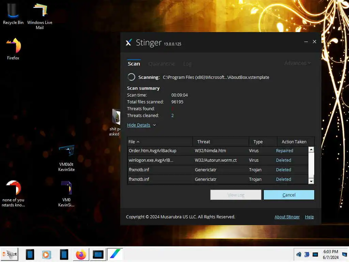Open the About Stinger link
This screenshot has height=262, width=349.
(x=287, y=217)
